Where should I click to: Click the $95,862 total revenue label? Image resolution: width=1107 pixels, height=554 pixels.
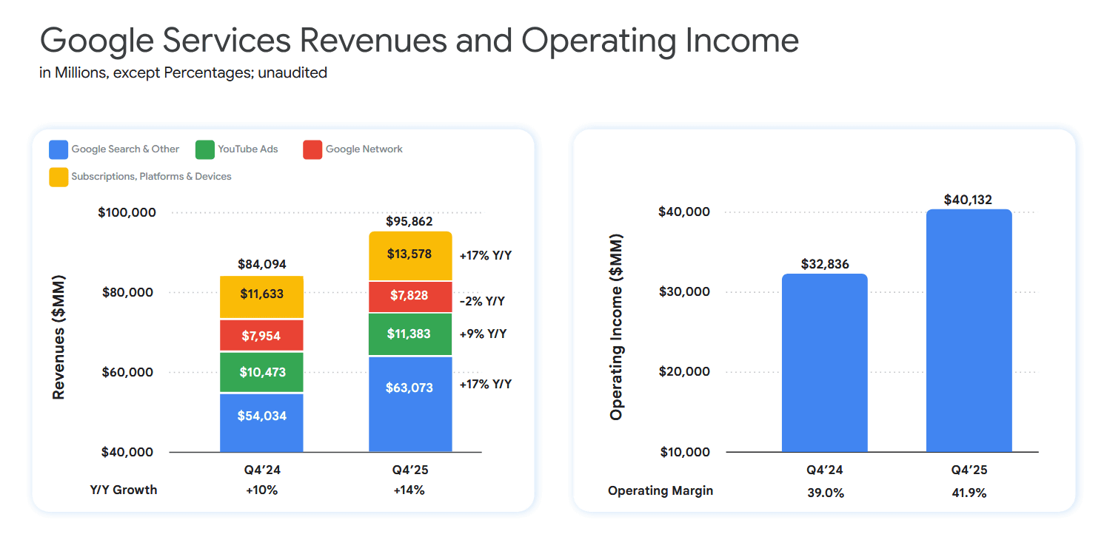coord(409,221)
